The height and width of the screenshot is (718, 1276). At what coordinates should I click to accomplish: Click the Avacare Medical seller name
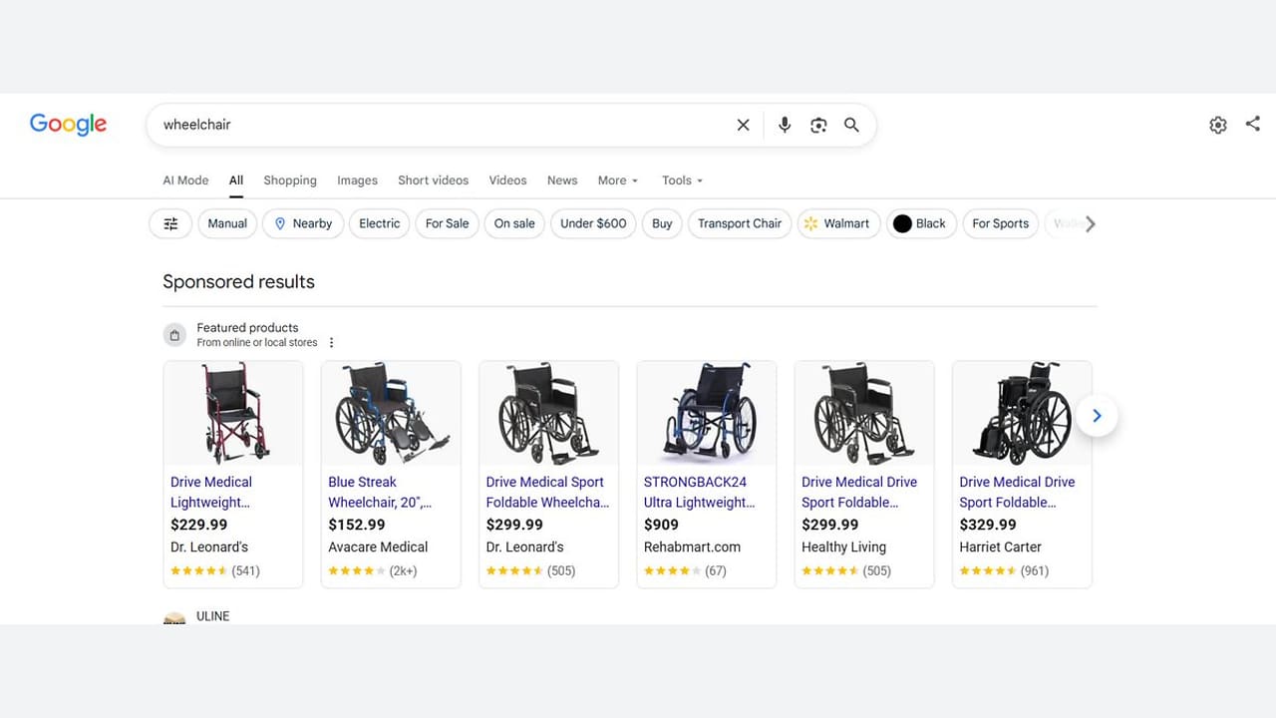click(378, 546)
